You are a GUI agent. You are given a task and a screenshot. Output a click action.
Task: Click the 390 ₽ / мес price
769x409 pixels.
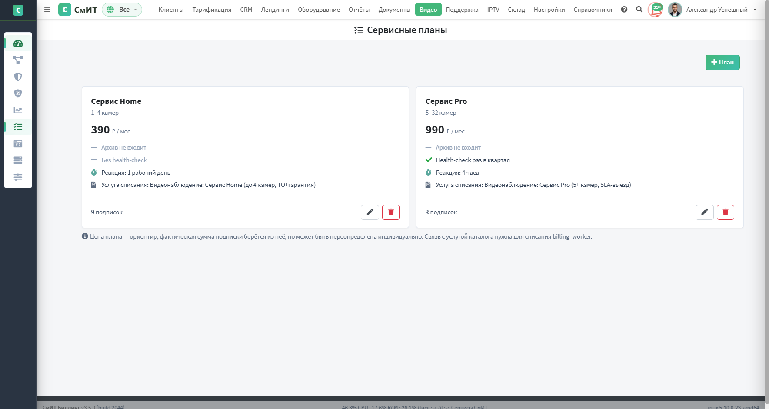(x=110, y=130)
